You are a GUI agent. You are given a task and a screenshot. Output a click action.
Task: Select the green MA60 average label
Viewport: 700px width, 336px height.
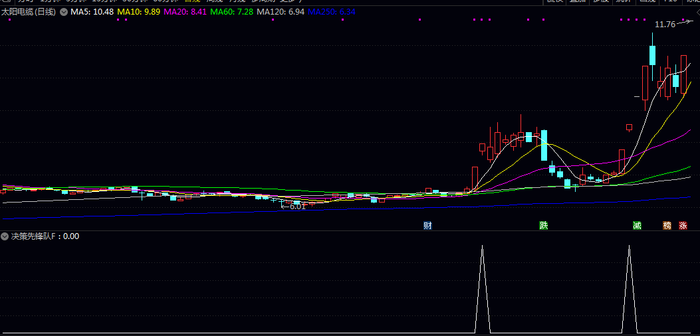pos(232,12)
